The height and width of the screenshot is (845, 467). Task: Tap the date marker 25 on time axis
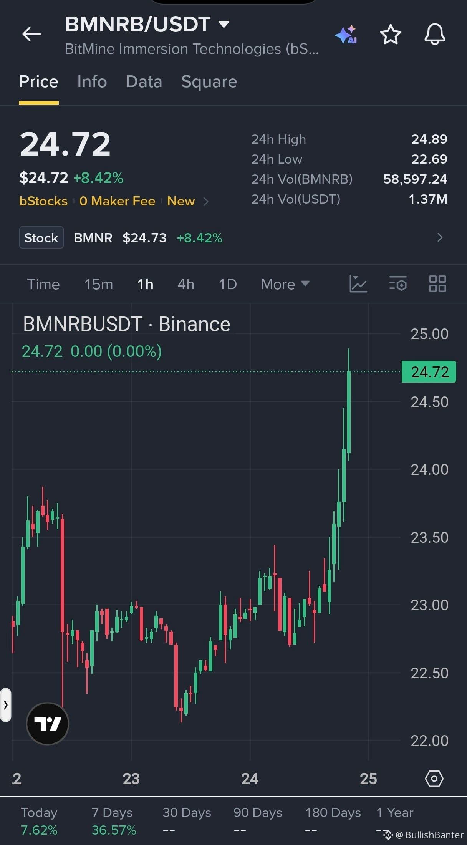click(x=368, y=779)
